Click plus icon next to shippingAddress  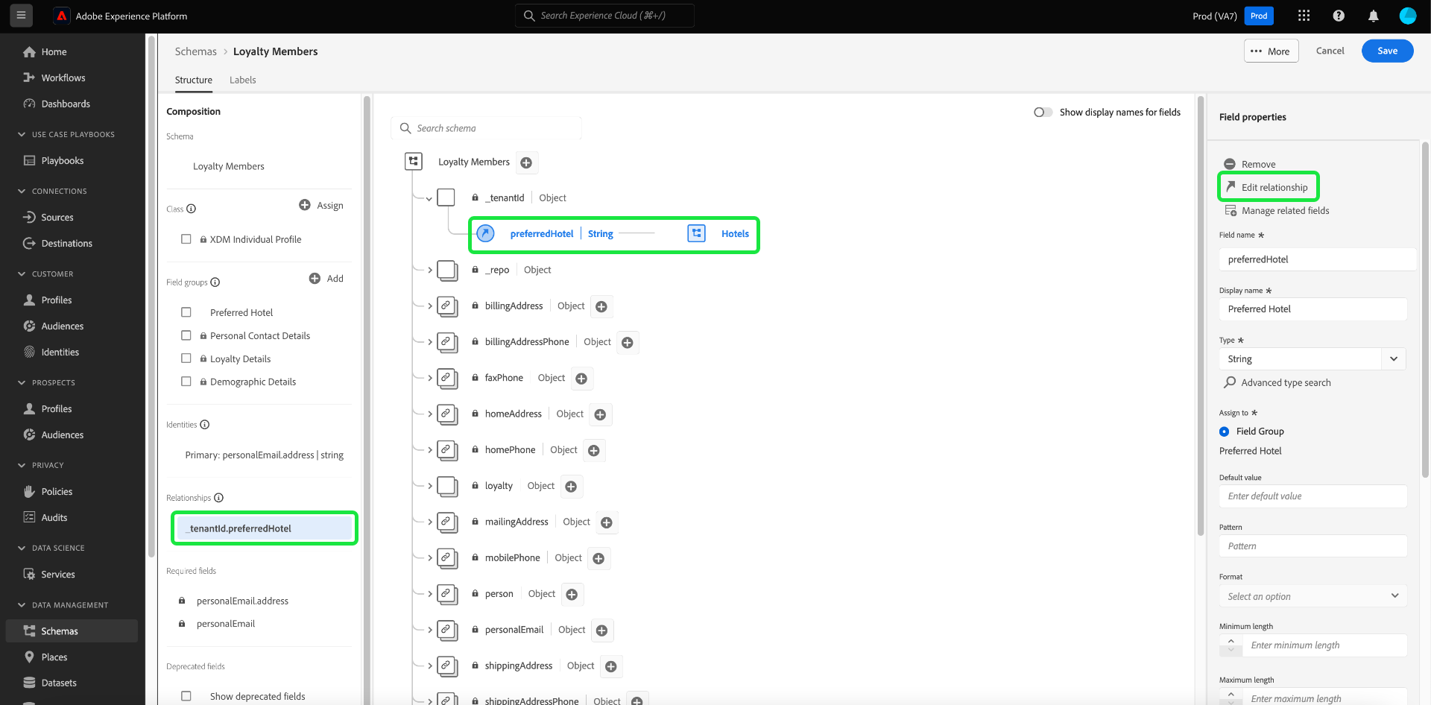(x=611, y=666)
